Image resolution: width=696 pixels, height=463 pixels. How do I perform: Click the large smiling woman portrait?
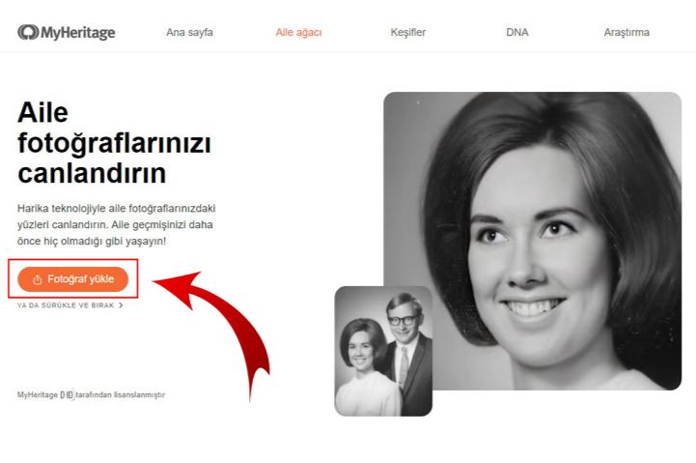click(x=532, y=241)
